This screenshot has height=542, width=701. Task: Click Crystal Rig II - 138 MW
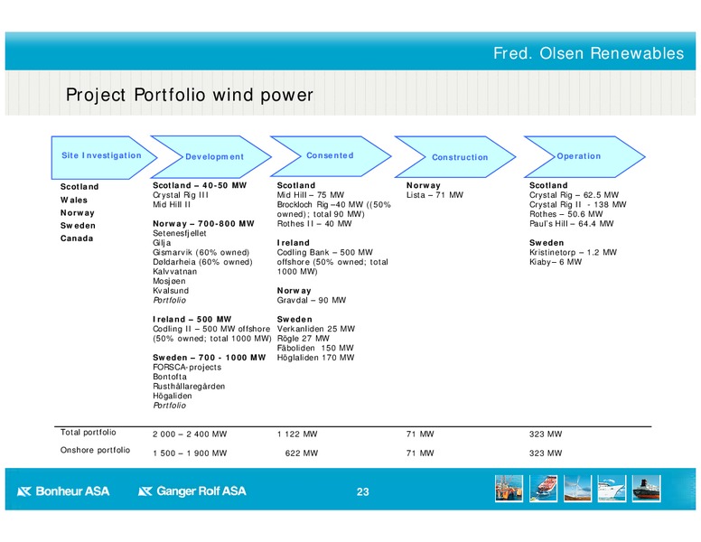coord(578,204)
